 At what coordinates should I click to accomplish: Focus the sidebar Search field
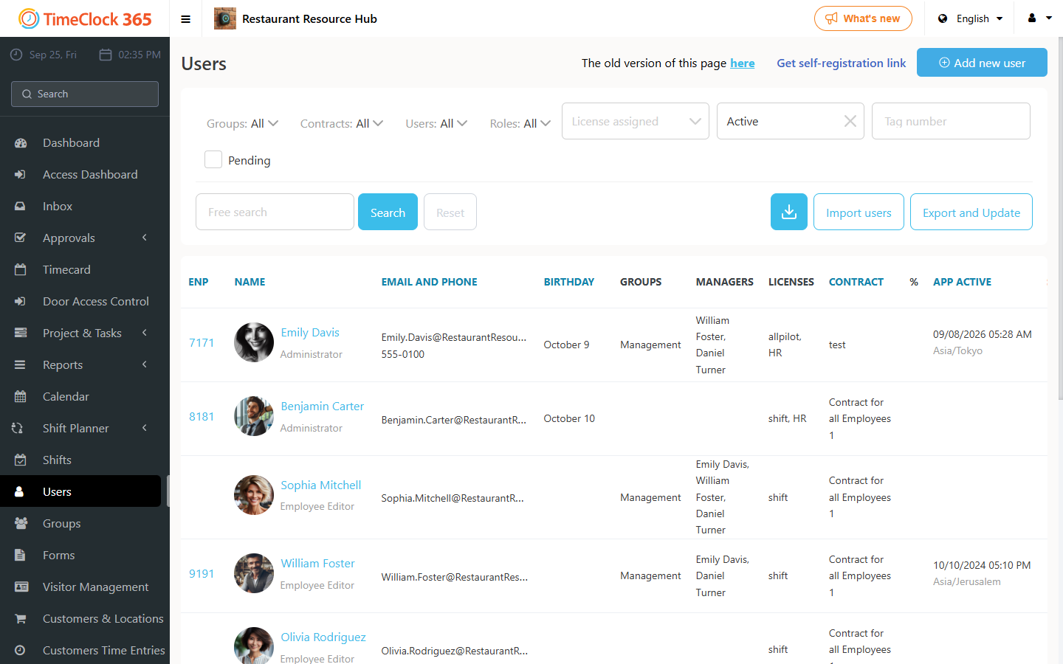click(85, 94)
